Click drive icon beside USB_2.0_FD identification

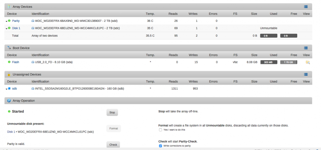pyautogui.click(x=33, y=62)
